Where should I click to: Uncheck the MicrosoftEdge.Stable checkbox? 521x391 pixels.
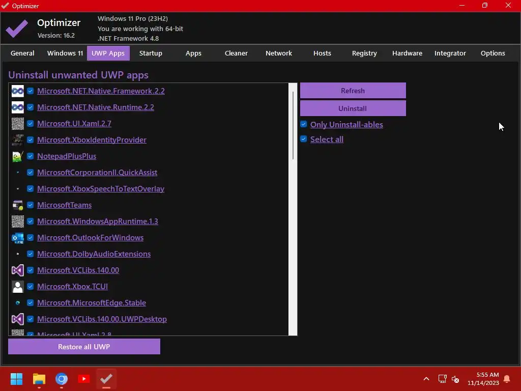click(x=30, y=302)
